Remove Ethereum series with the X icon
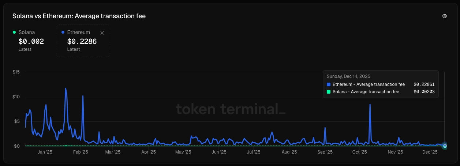Viewport: 460px width, 166px height. 102,33
